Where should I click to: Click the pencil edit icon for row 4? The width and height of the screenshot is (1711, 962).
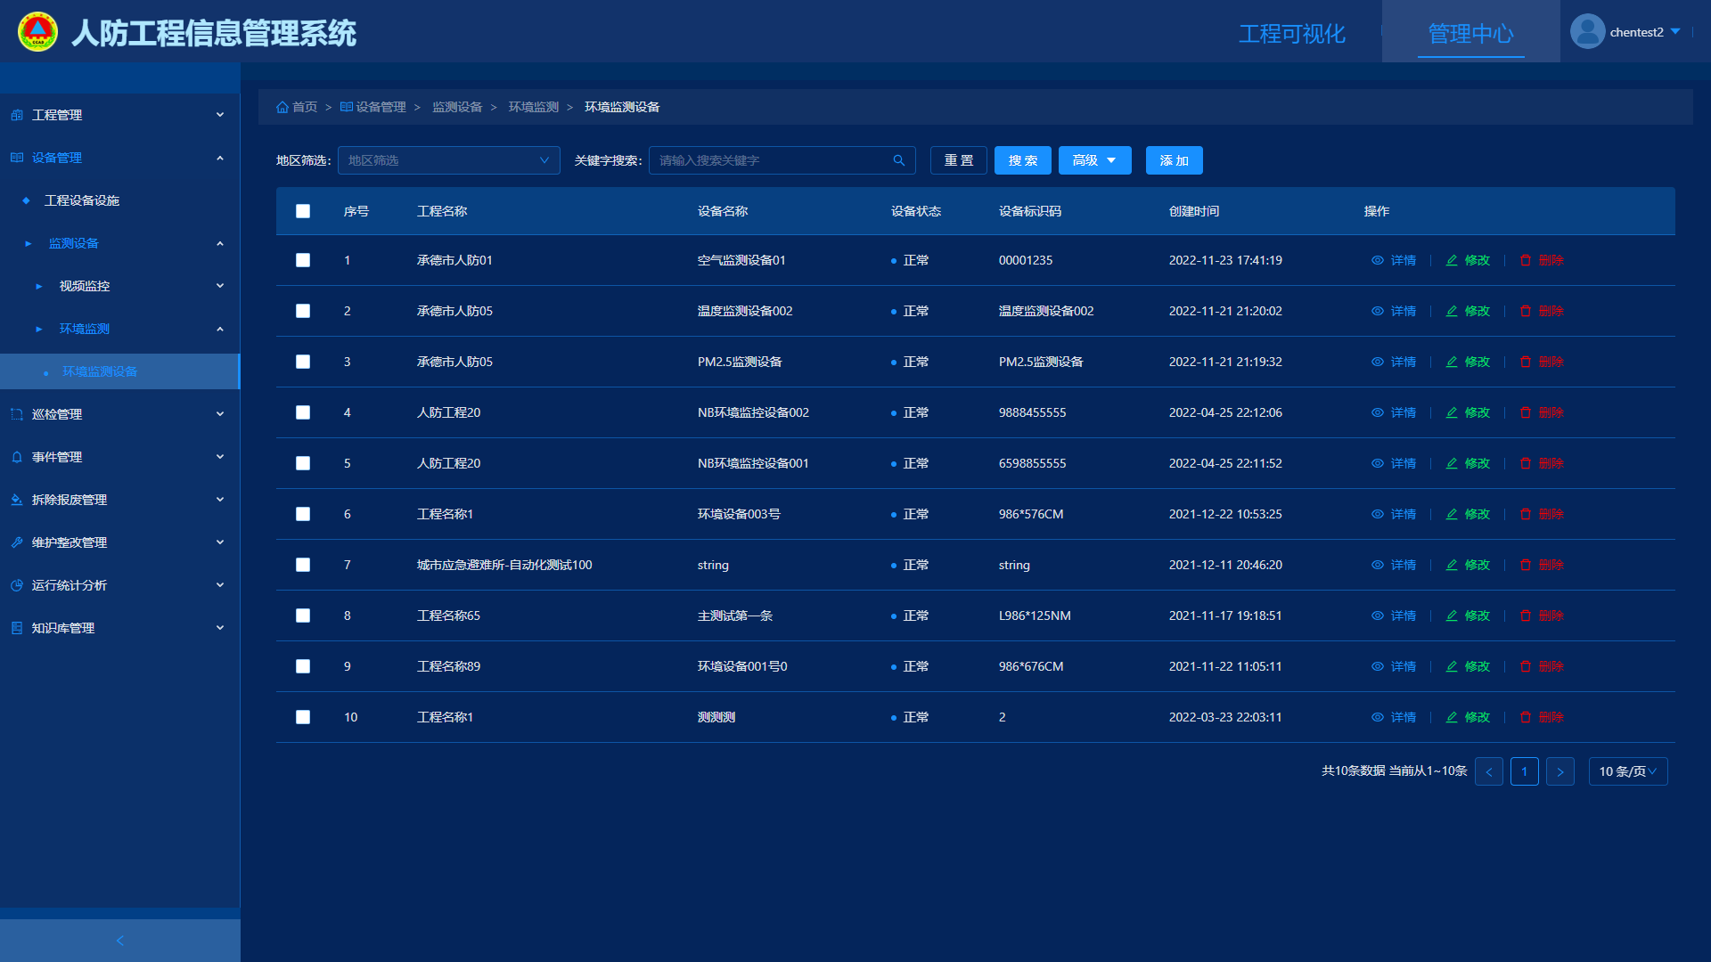tap(1452, 412)
